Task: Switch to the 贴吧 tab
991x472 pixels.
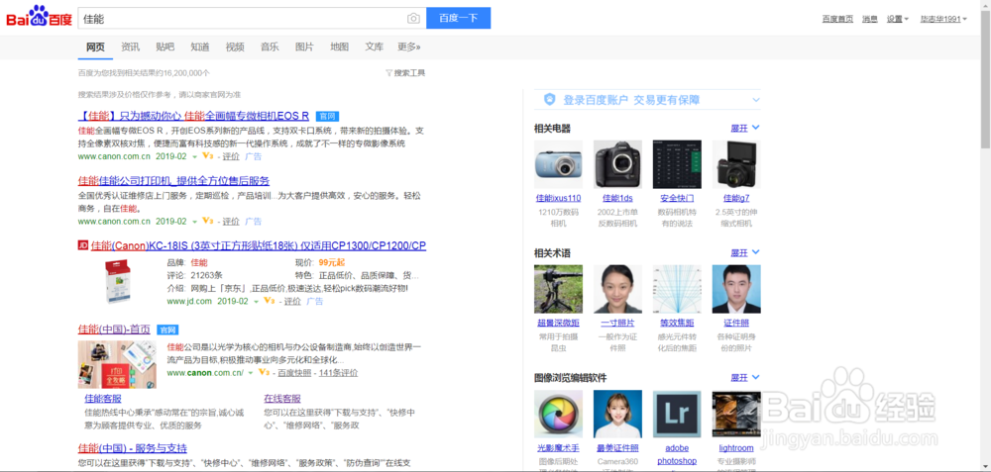Action: pyautogui.click(x=165, y=47)
